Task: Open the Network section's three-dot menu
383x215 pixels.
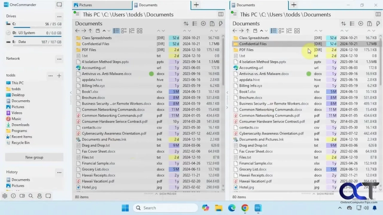Action: [59, 59]
